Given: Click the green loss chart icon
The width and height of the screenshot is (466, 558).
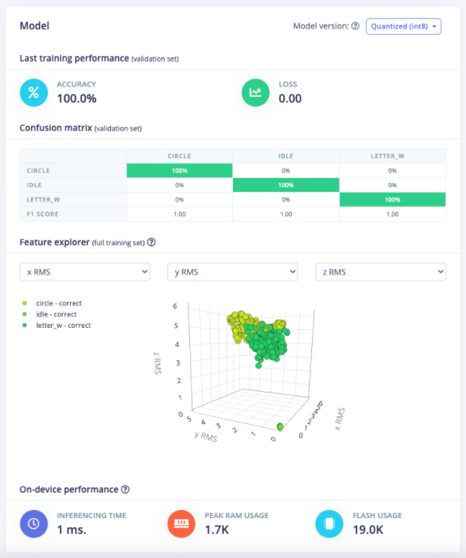Looking at the screenshot, I should (x=256, y=92).
